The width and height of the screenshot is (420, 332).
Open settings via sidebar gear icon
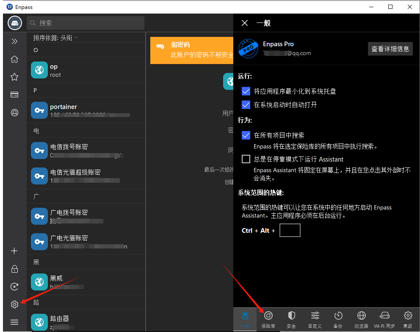[x=14, y=304]
